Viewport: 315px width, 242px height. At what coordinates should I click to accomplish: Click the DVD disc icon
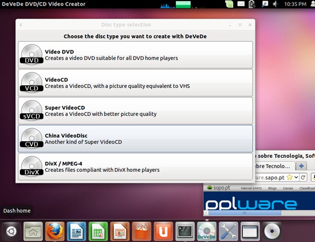[x=31, y=54]
